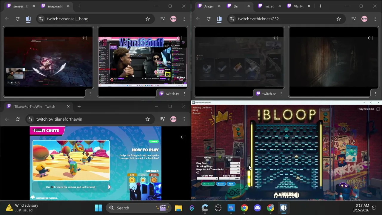Click the taskbar Search box

point(138,208)
